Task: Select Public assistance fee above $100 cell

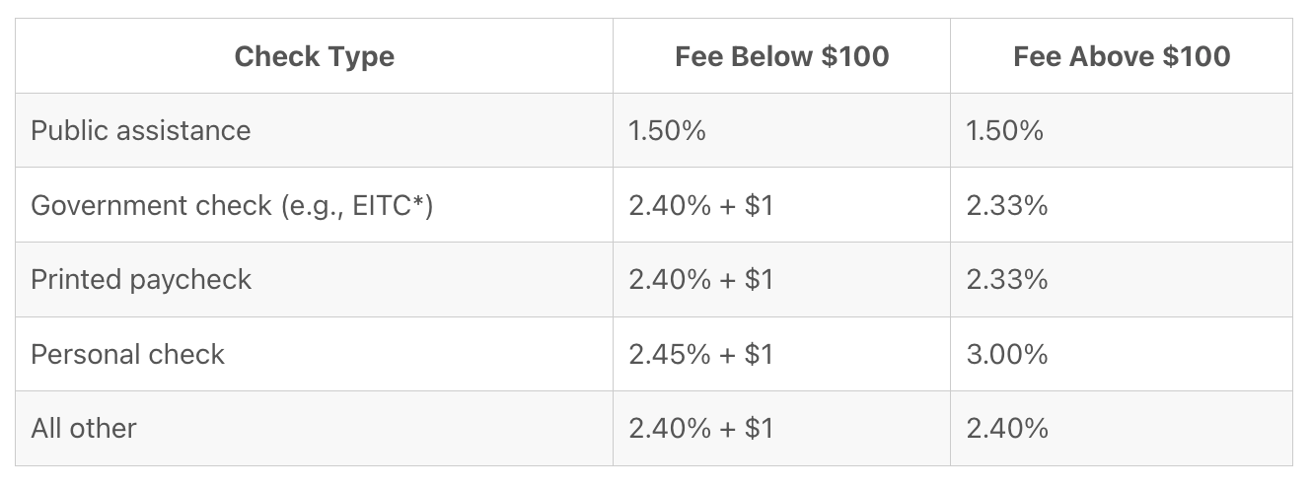Action: click(1004, 131)
